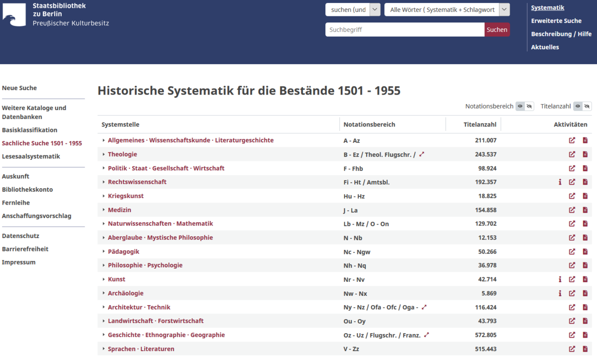Open external link icon in Kunst row

click(572, 279)
